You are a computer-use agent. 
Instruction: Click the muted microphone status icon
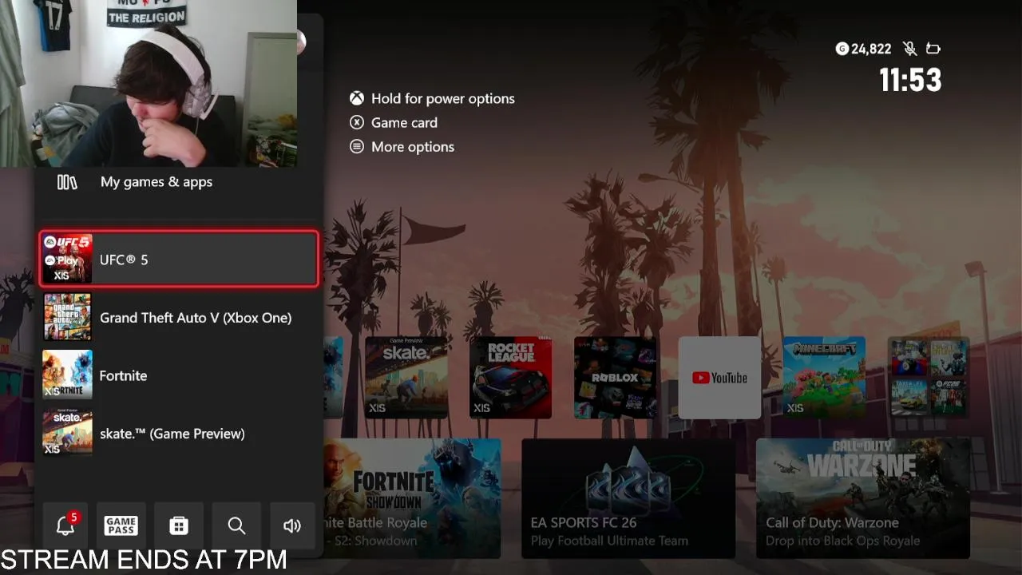pyautogui.click(x=909, y=49)
